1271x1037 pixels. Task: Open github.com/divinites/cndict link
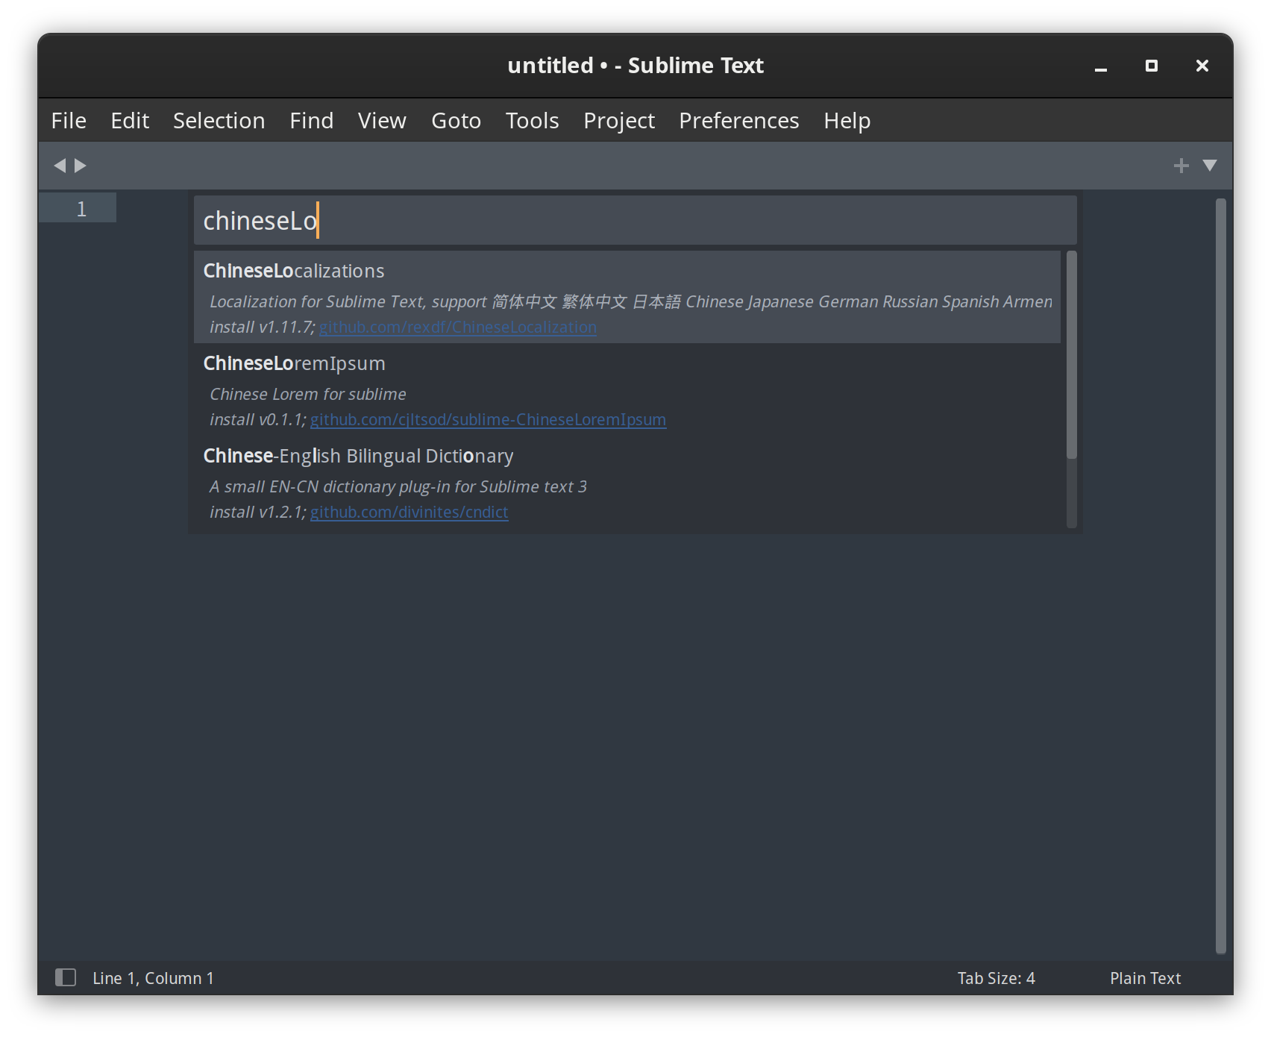(x=409, y=512)
